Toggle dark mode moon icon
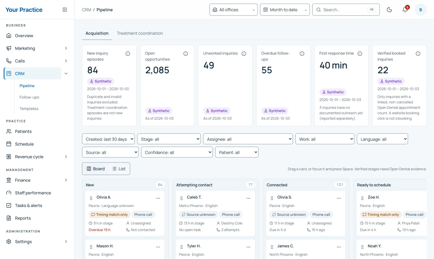The image size is (434, 259). coord(389,10)
